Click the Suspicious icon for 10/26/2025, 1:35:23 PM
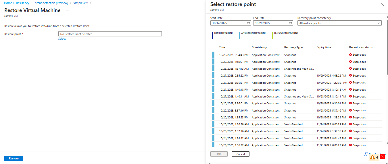The image size is (388, 164). tap(350, 117)
